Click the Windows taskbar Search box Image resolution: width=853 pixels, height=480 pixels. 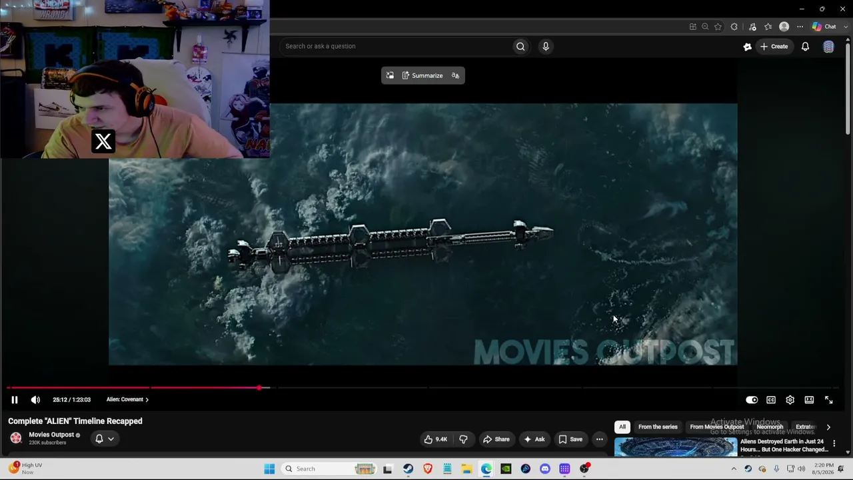328,469
